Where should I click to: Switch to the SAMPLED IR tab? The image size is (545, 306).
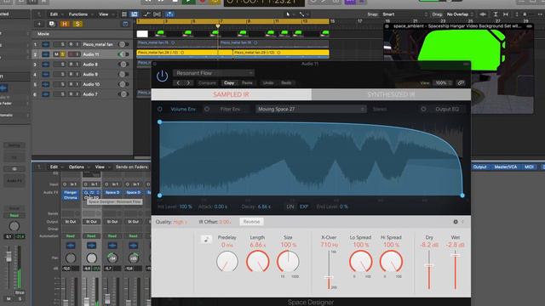pyautogui.click(x=232, y=94)
